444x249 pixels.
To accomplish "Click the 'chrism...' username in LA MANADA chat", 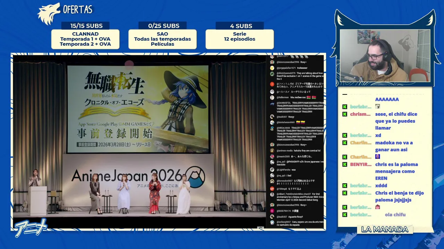I will pyautogui.click(x=360, y=114).
